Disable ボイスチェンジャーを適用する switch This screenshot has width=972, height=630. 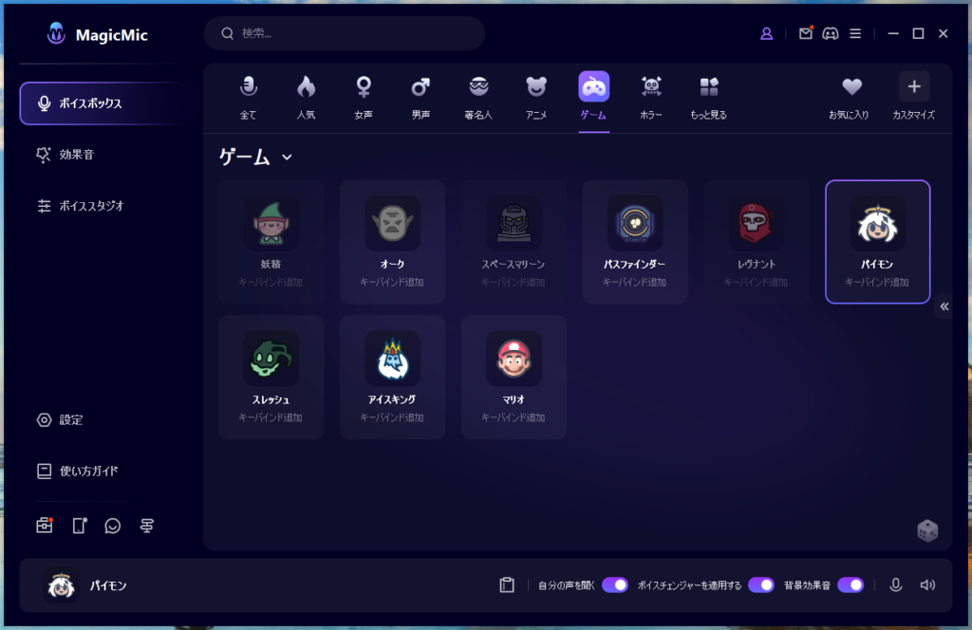760,585
